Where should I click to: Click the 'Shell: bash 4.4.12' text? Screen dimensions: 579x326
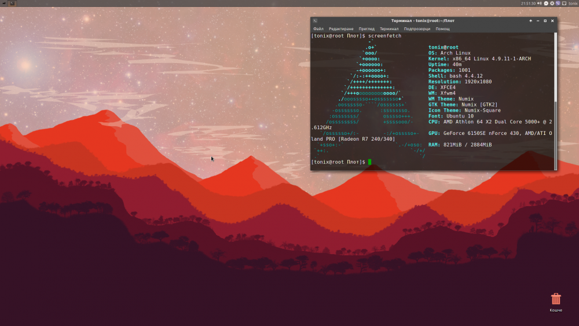coord(455,76)
